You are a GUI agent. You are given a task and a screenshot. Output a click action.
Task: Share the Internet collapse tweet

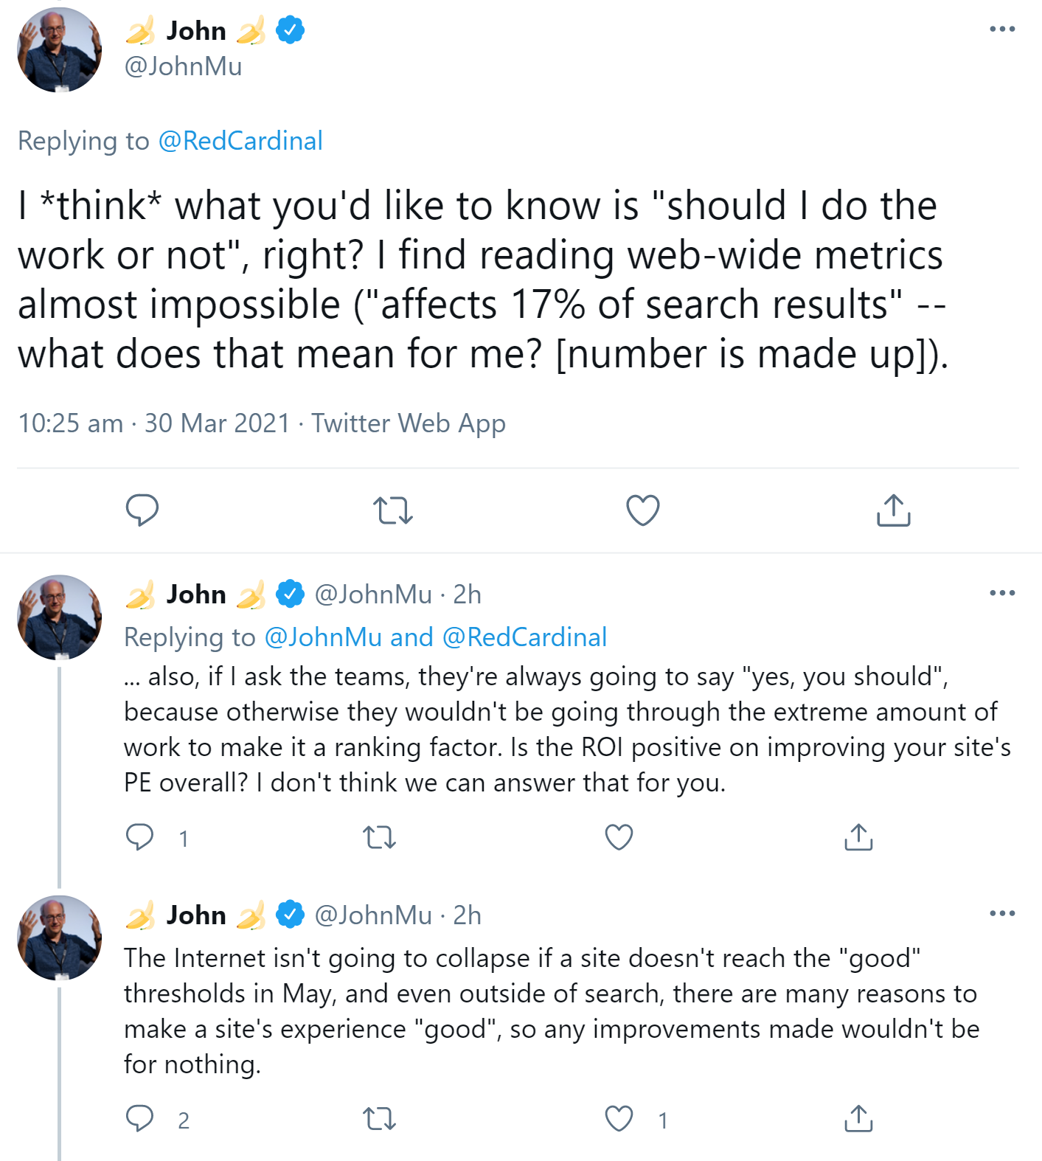(858, 1120)
